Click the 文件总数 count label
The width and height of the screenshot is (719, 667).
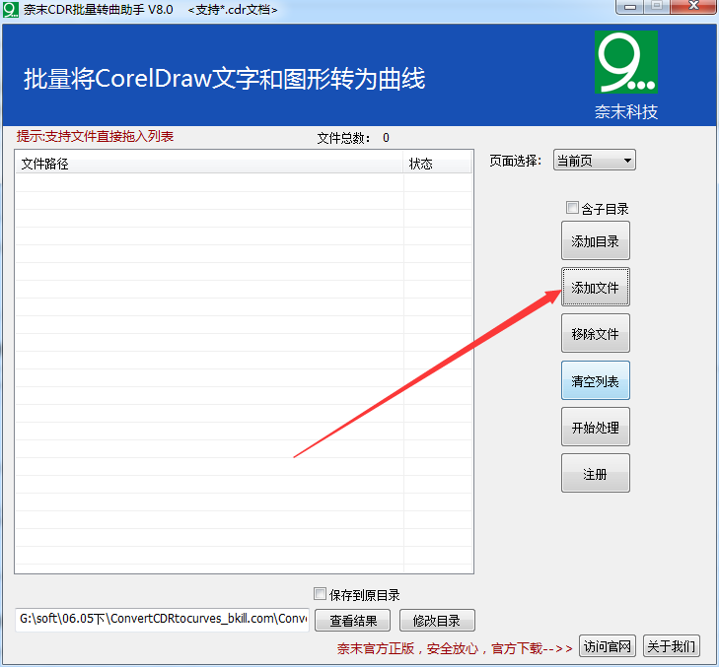pos(353,138)
